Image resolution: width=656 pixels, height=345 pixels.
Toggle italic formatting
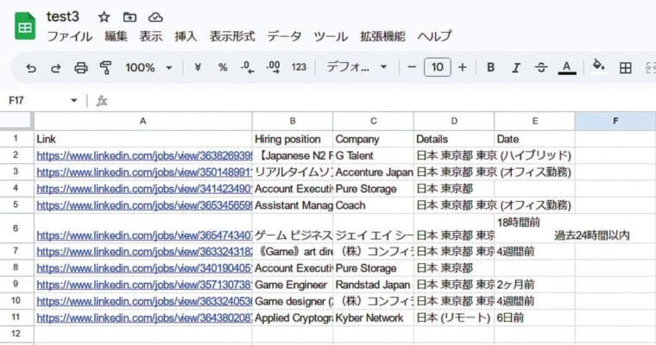click(516, 68)
